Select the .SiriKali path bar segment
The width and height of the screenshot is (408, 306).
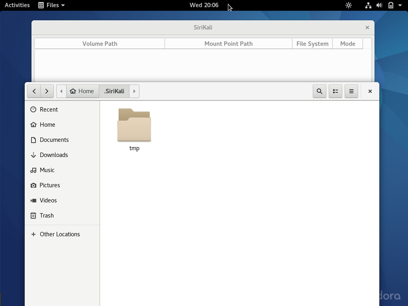(114, 91)
